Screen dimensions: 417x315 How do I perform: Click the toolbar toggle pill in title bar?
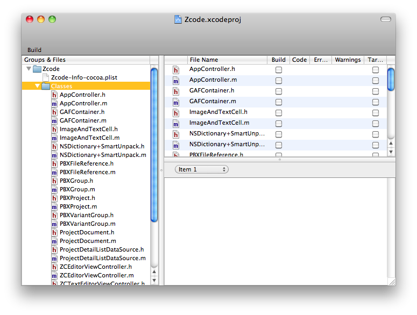click(386, 19)
